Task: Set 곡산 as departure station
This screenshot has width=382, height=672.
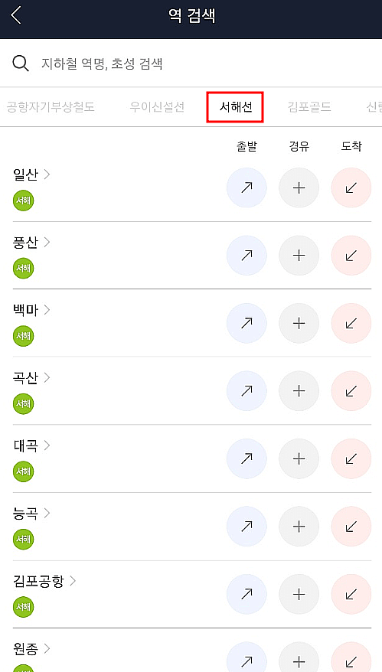Action: pos(247,391)
